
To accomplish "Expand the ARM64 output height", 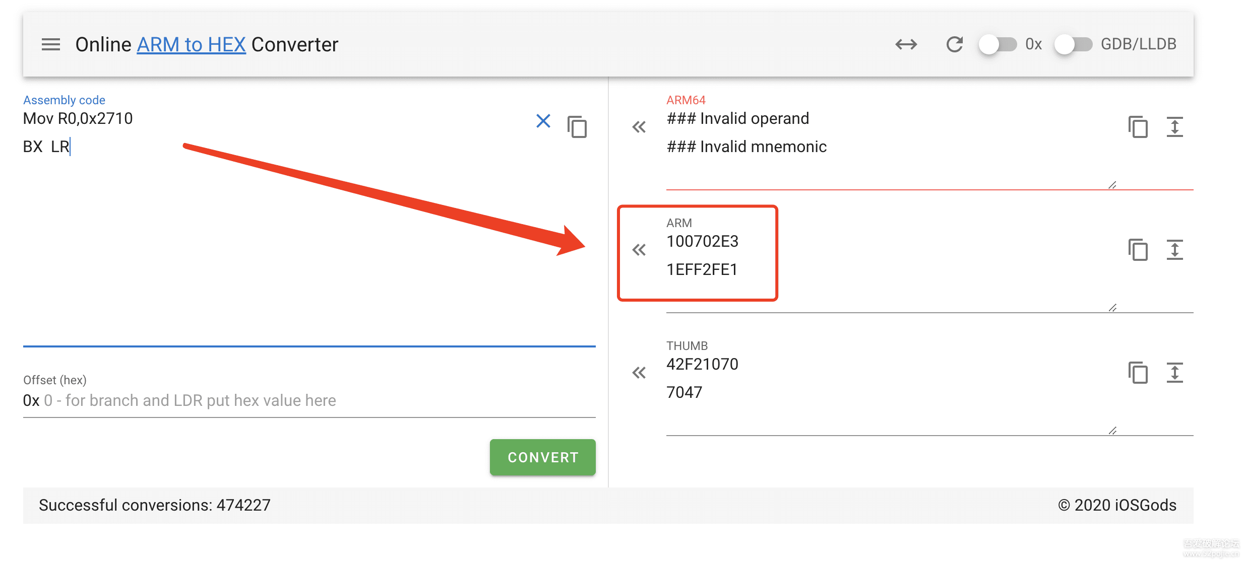I will pyautogui.click(x=1174, y=127).
